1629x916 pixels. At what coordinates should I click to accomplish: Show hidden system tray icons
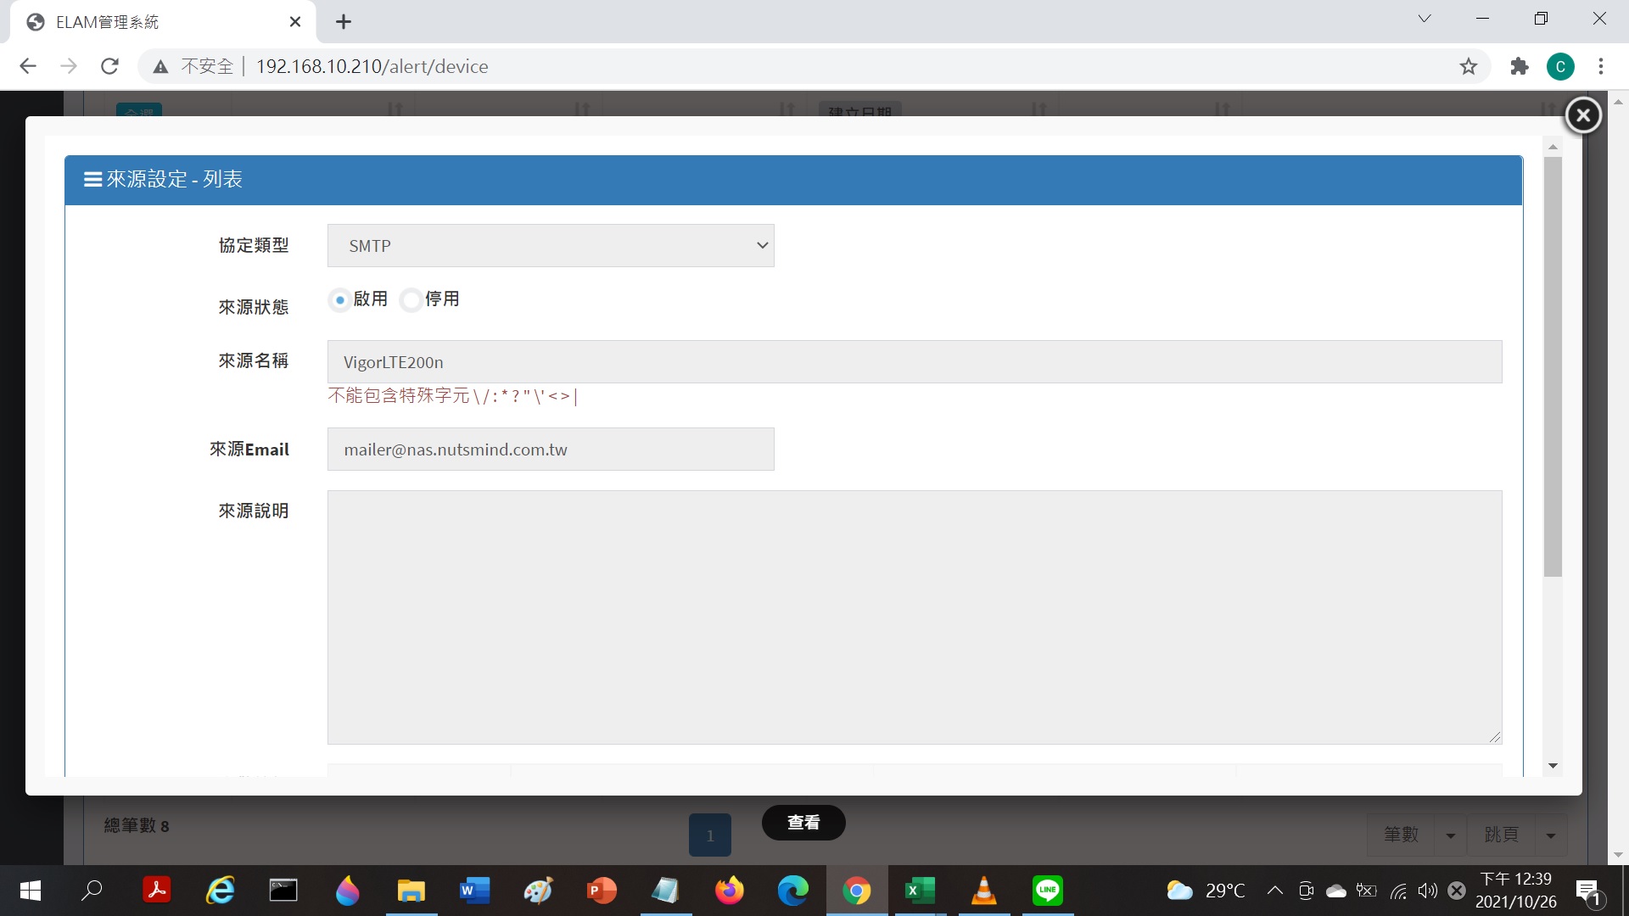(x=1274, y=891)
